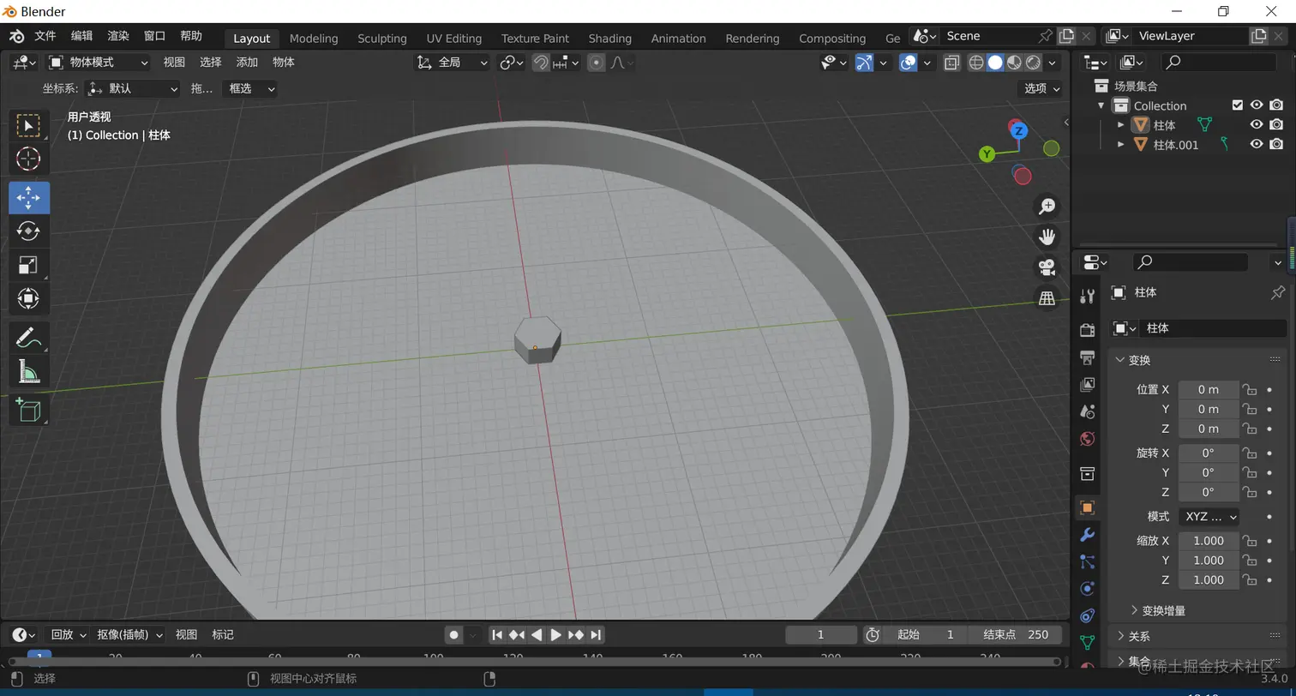Image resolution: width=1296 pixels, height=696 pixels.
Task: Toggle viewport overlays button
Action: pyautogui.click(x=908, y=63)
